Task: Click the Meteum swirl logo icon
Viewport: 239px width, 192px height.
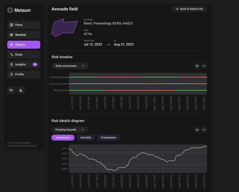Action: click(x=10, y=10)
